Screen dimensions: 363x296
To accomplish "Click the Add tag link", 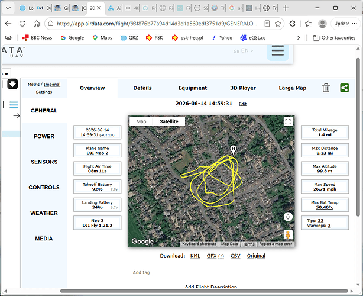I will (x=141, y=272).
